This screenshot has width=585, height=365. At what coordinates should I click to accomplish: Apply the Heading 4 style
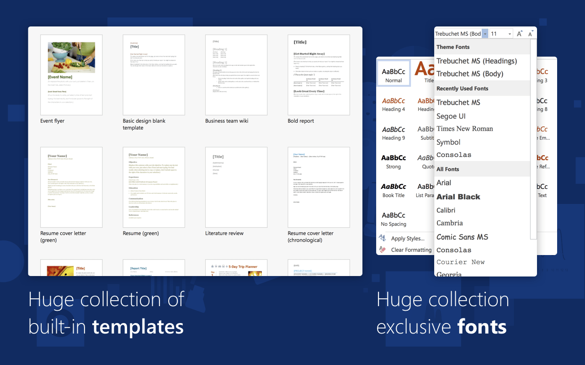pos(394,104)
